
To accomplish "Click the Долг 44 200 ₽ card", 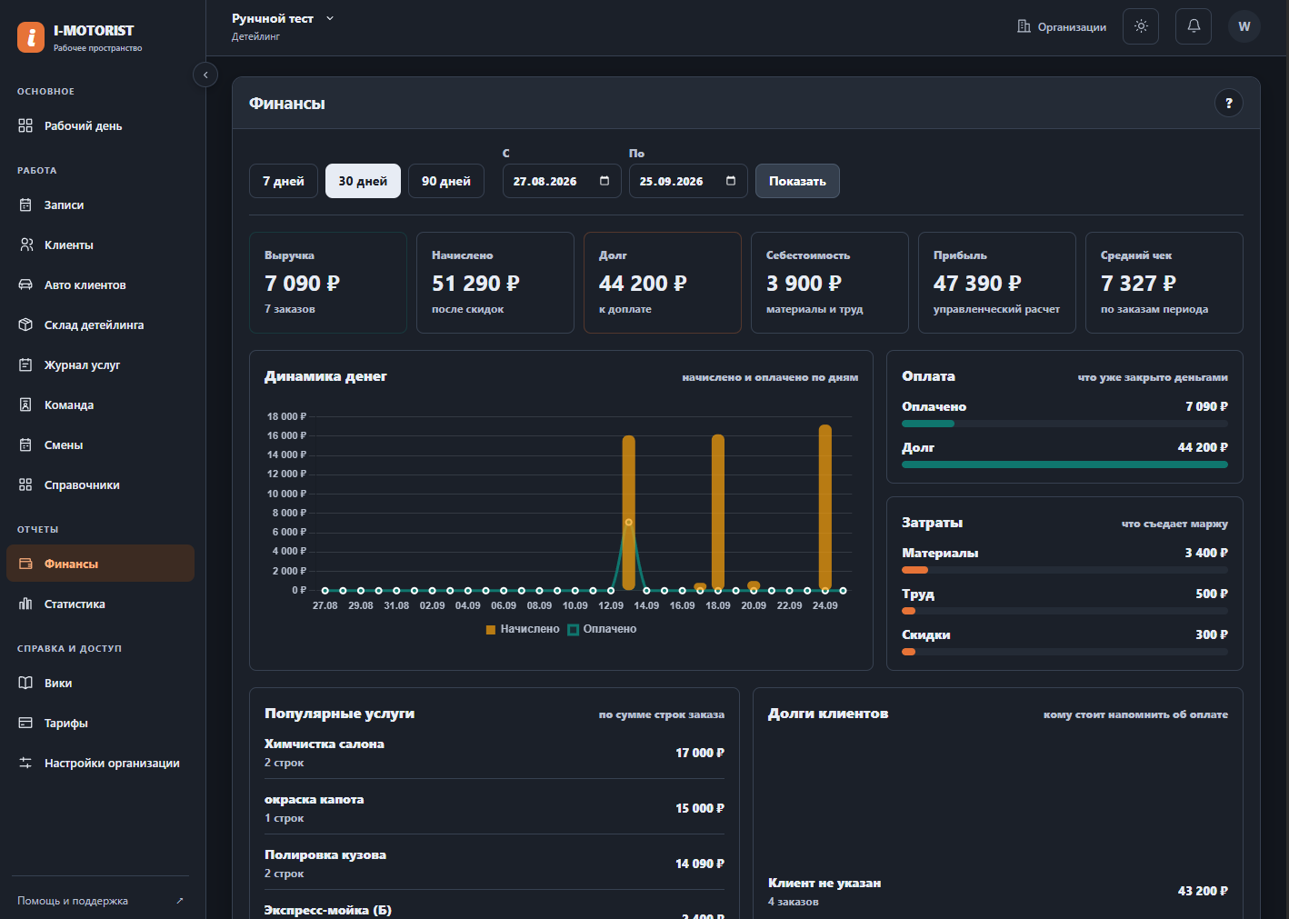I will coord(663,283).
